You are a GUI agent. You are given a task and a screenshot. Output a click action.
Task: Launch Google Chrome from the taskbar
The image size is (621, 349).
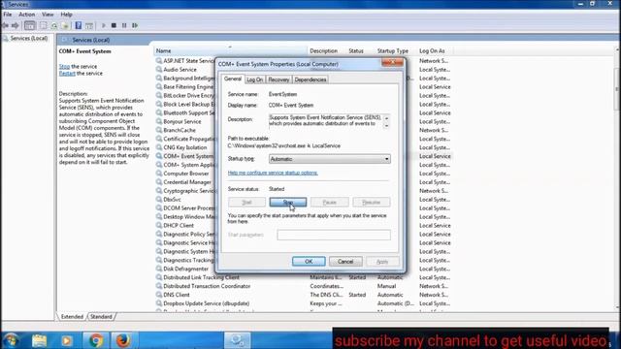pyautogui.click(x=95, y=340)
